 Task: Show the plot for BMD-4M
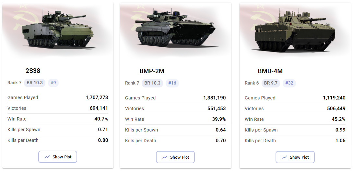click(295, 157)
